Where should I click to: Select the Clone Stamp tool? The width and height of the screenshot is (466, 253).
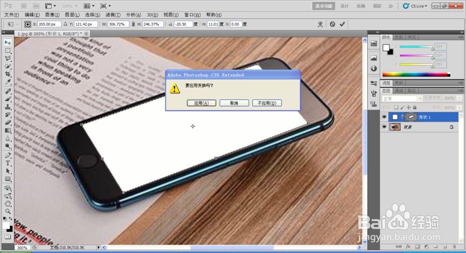coord(8,107)
